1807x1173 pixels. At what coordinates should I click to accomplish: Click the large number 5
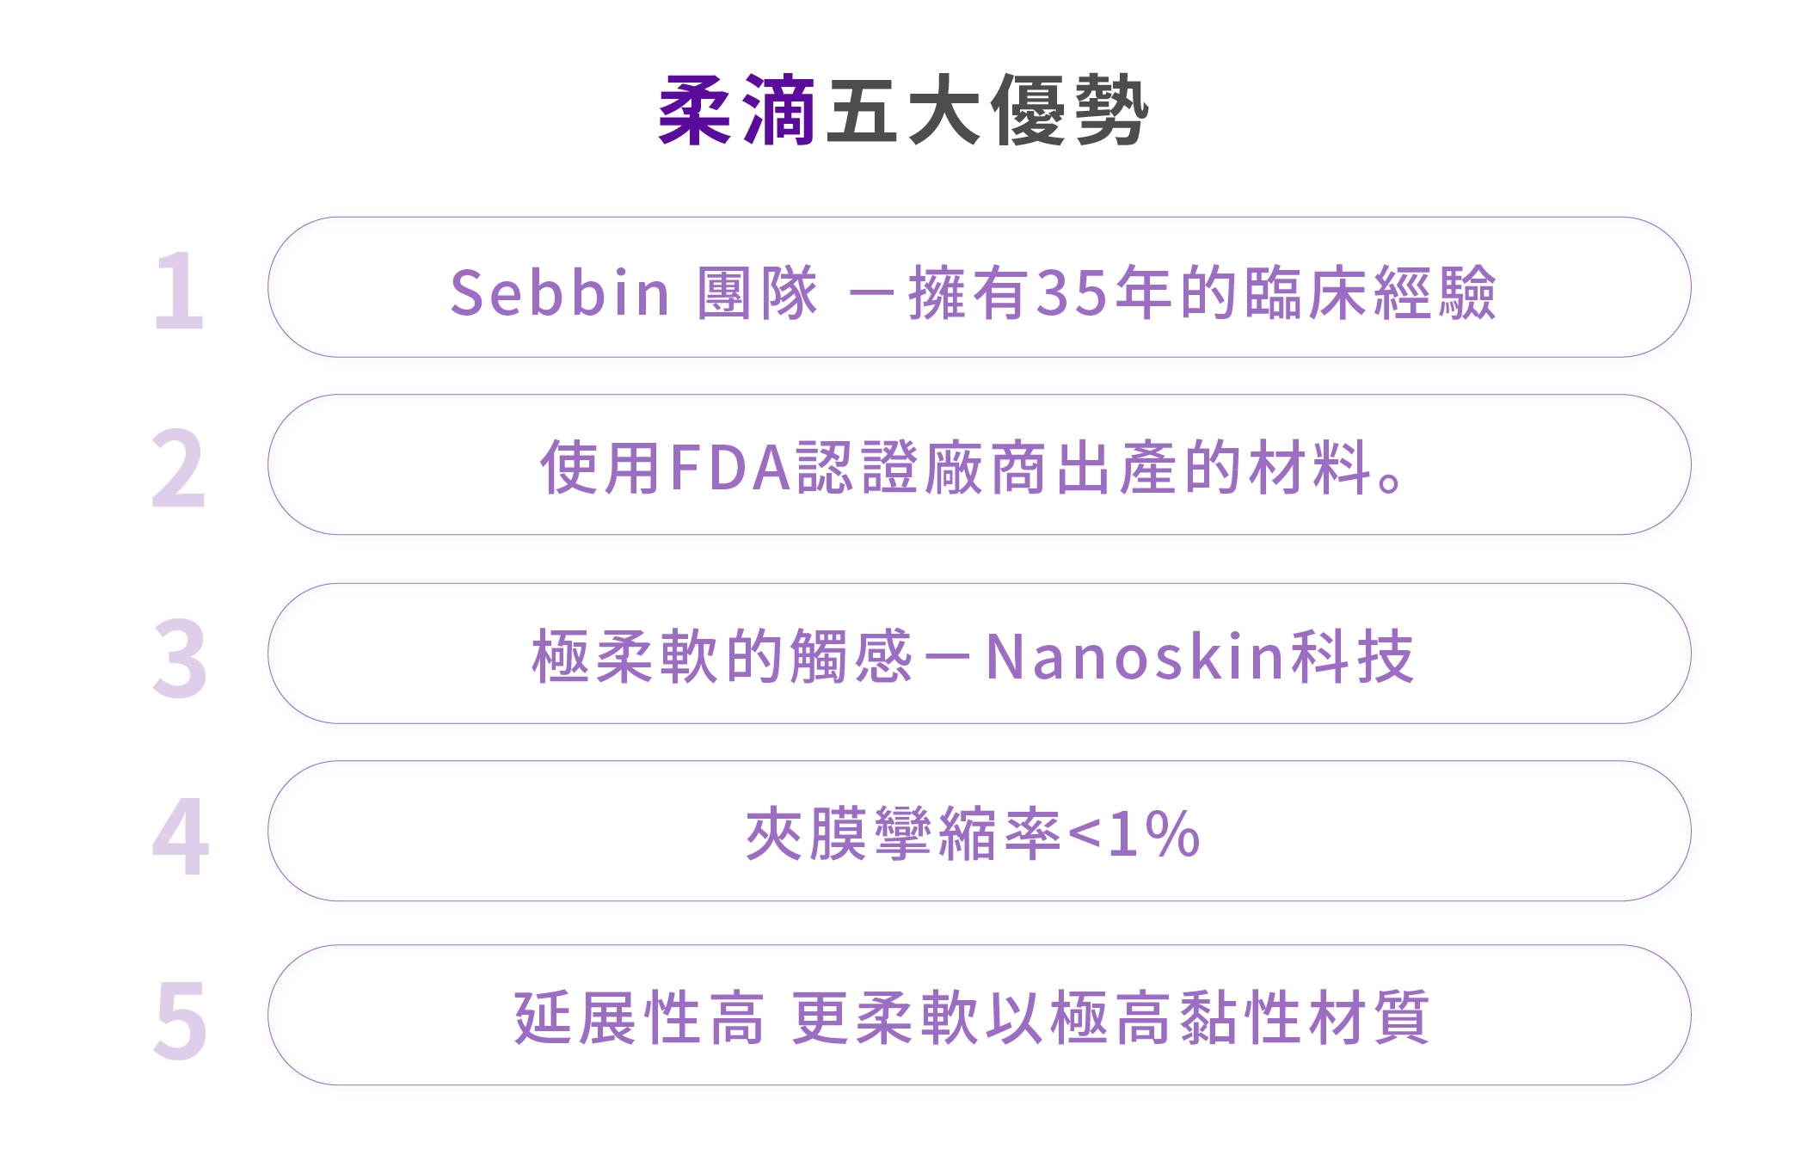(x=180, y=1020)
